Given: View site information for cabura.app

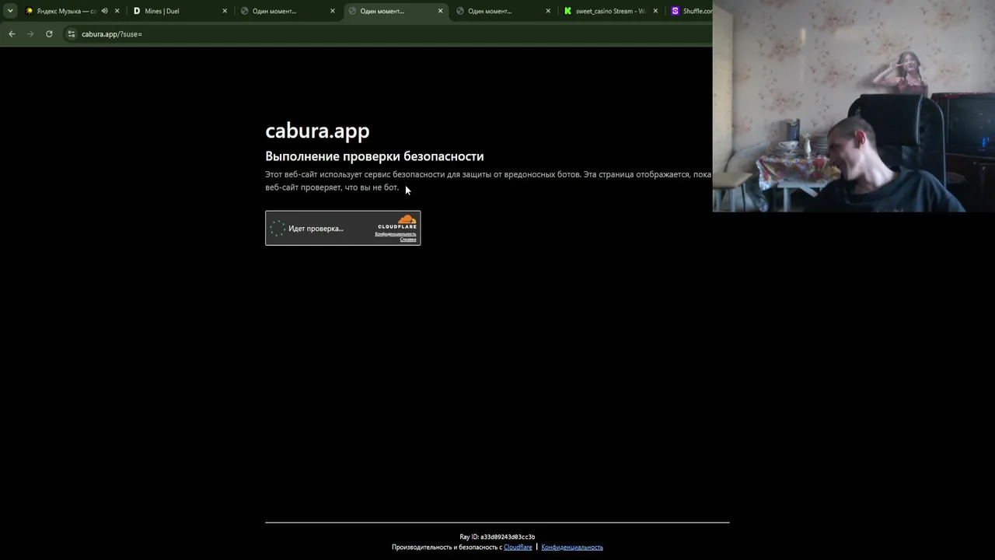Looking at the screenshot, I should (72, 34).
